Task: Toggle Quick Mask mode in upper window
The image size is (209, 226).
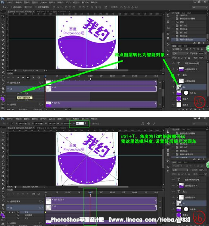Action: [3, 104]
